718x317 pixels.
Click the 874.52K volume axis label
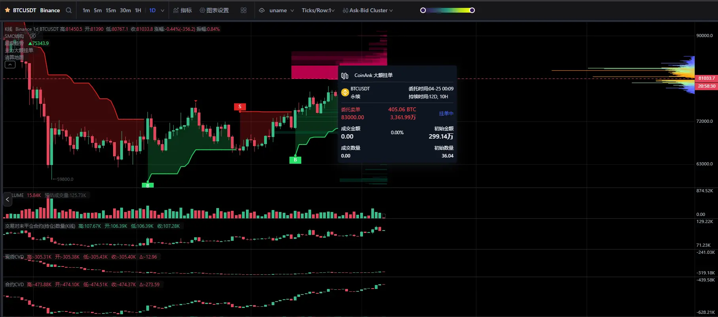[705, 191]
